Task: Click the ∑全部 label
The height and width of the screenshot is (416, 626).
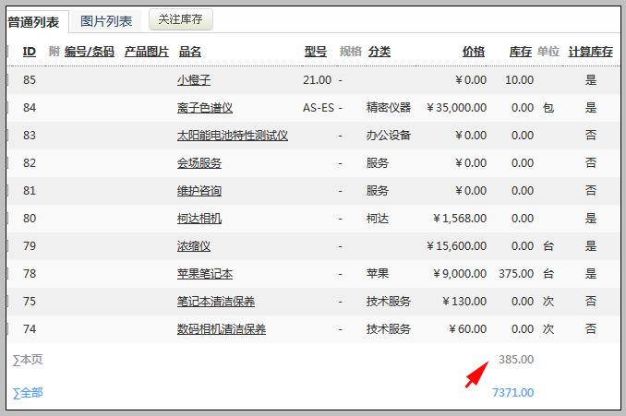Action: coord(28,393)
